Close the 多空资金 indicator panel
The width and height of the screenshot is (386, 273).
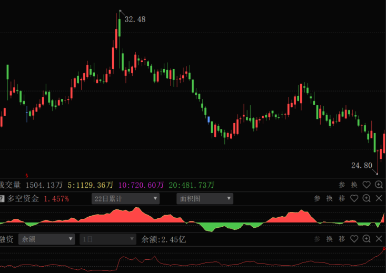[x=379, y=198]
